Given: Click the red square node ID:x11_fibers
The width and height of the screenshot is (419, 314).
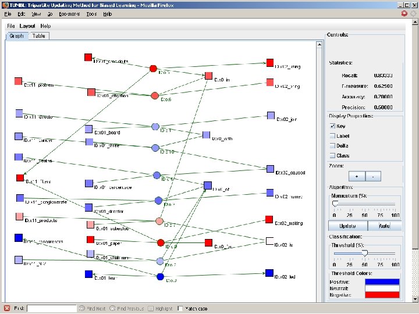Looking at the screenshot, I should tap(20, 178).
